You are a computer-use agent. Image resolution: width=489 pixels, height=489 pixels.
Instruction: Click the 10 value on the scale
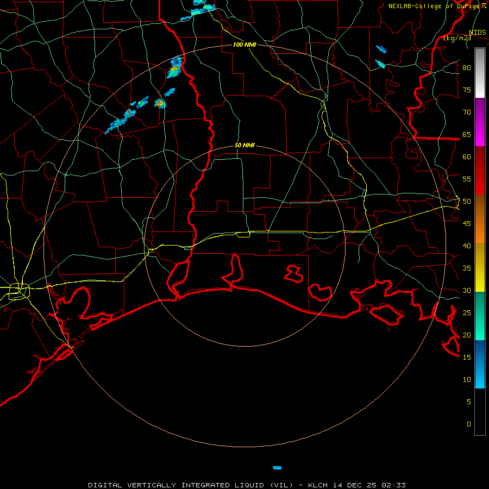pos(467,380)
